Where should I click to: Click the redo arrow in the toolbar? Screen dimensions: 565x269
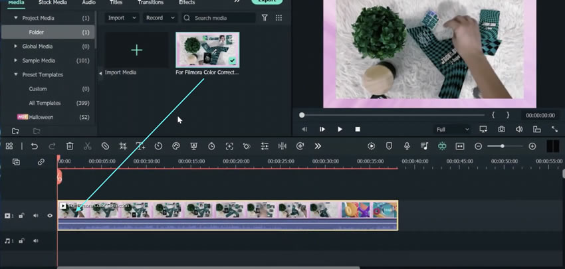pyautogui.click(x=52, y=146)
